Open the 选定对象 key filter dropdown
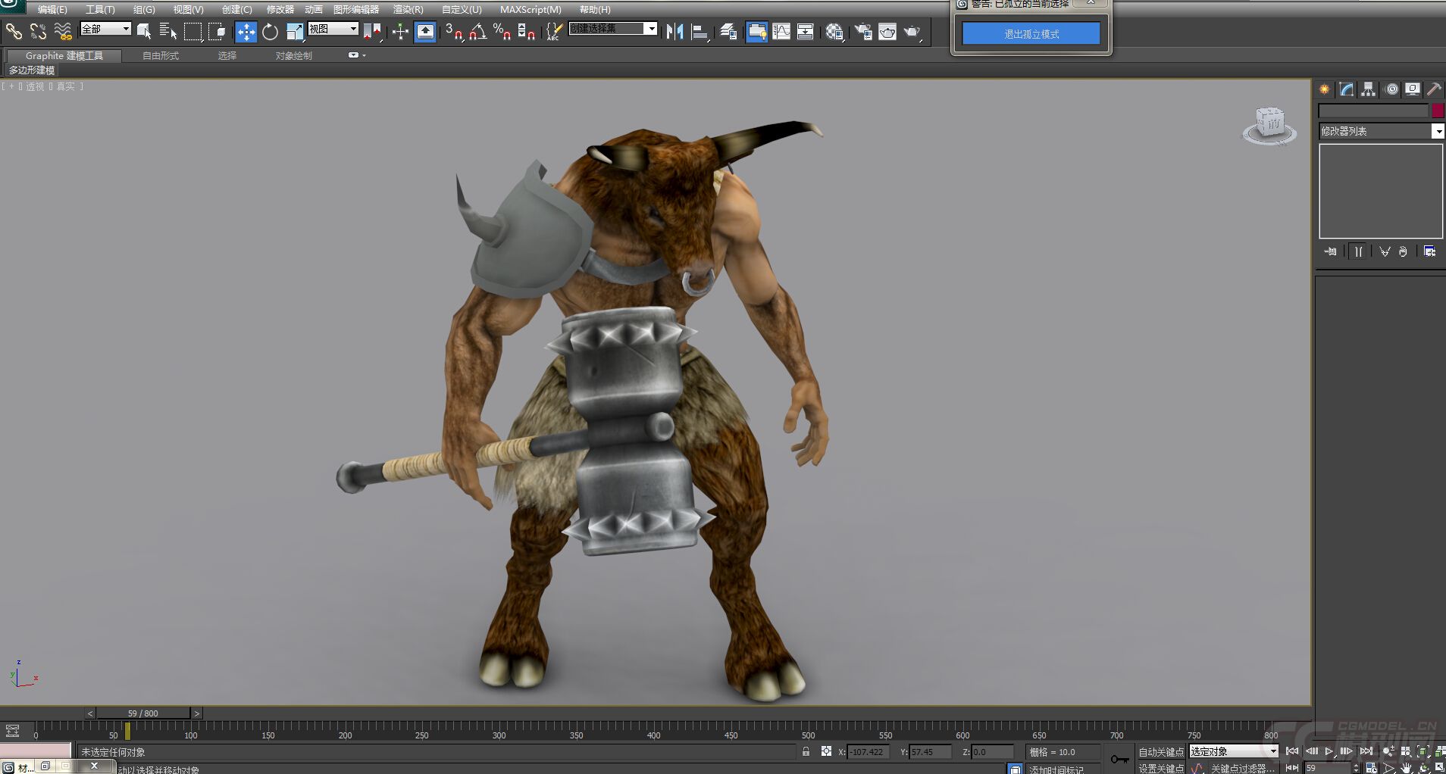 click(1234, 751)
